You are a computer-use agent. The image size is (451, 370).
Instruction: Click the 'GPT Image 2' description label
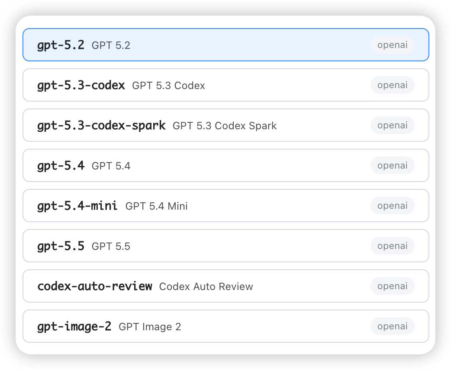(x=150, y=327)
